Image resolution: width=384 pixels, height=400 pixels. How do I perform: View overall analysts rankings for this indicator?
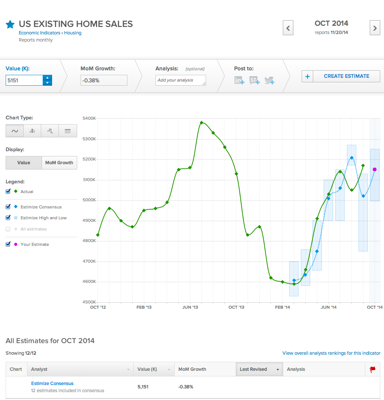(331, 353)
